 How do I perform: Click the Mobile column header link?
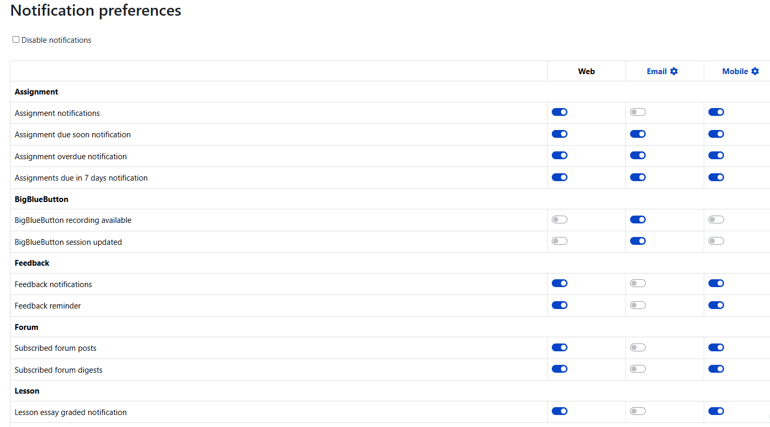coord(735,72)
